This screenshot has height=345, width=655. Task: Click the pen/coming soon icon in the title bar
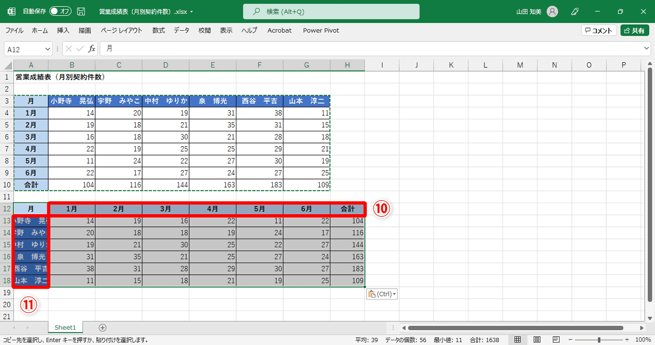pyautogui.click(x=575, y=11)
